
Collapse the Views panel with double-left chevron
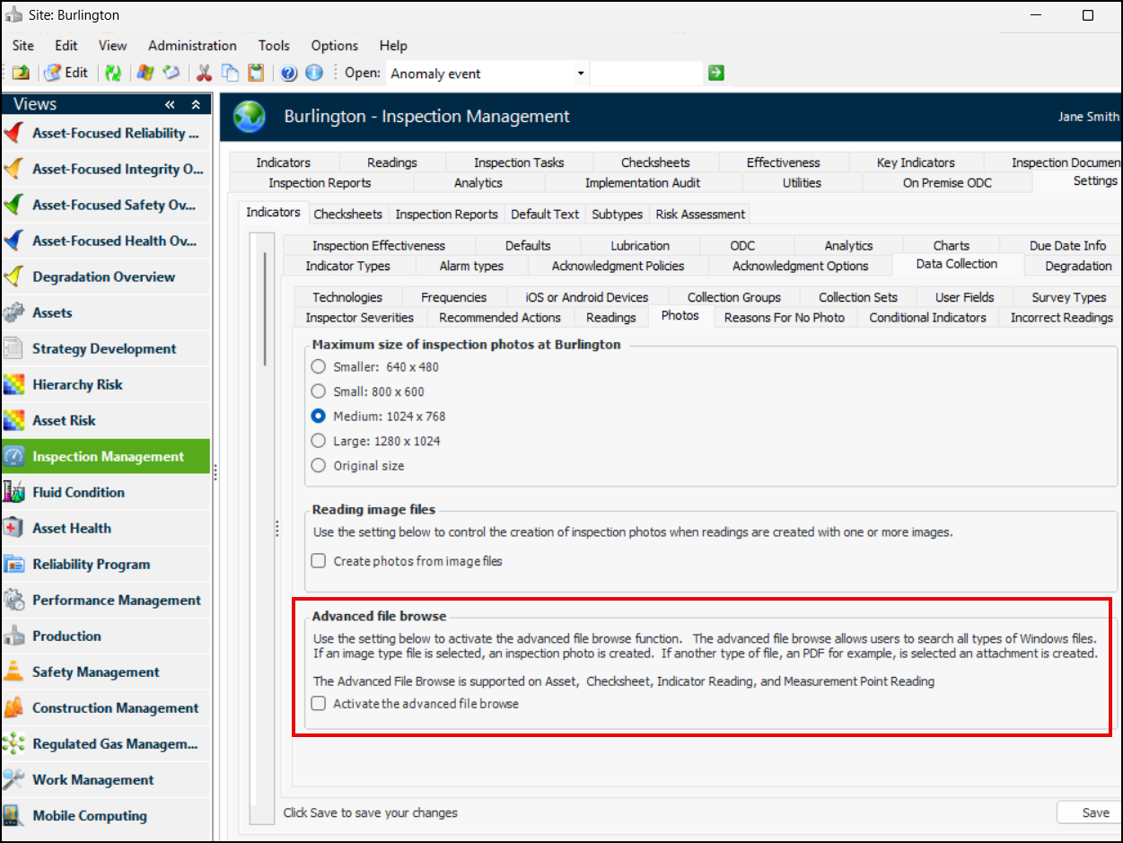coord(170,105)
